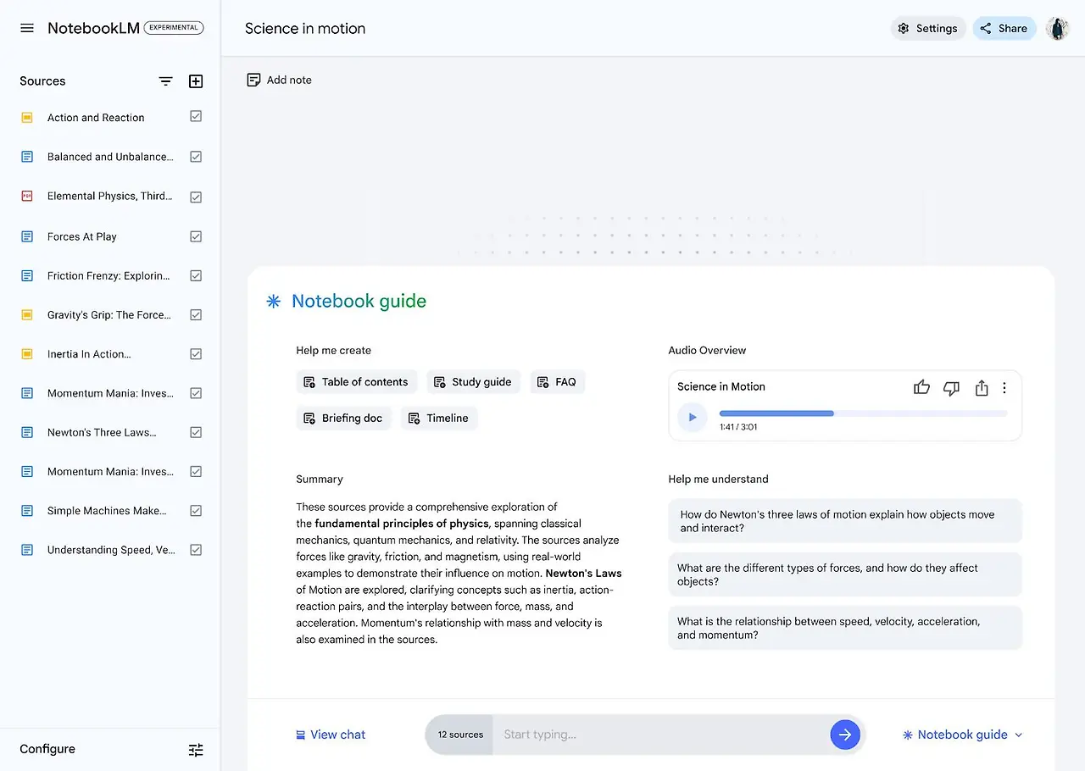Click thumbs up on Audio Overview

click(921, 388)
